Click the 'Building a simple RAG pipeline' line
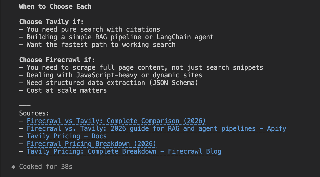The image size is (320, 177). 120,37
